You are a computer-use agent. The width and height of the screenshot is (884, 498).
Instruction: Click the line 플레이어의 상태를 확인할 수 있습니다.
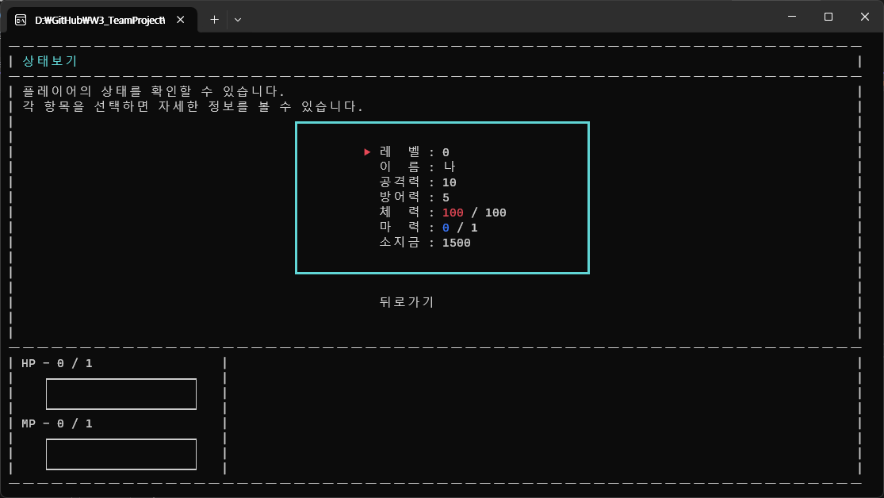[x=154, y=91]
